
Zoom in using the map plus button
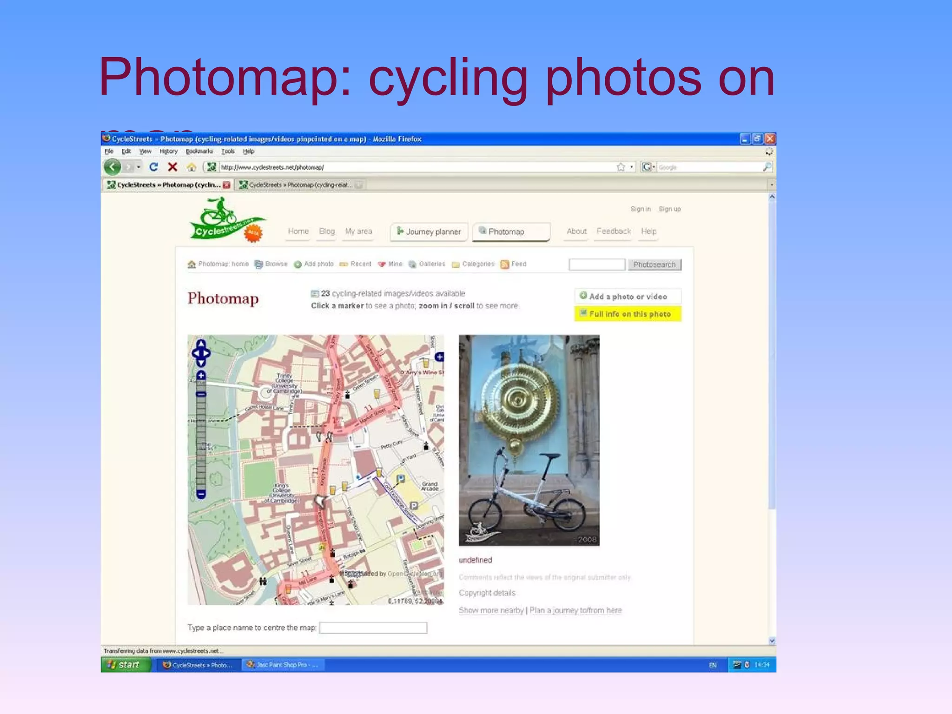tap(201, 375)
